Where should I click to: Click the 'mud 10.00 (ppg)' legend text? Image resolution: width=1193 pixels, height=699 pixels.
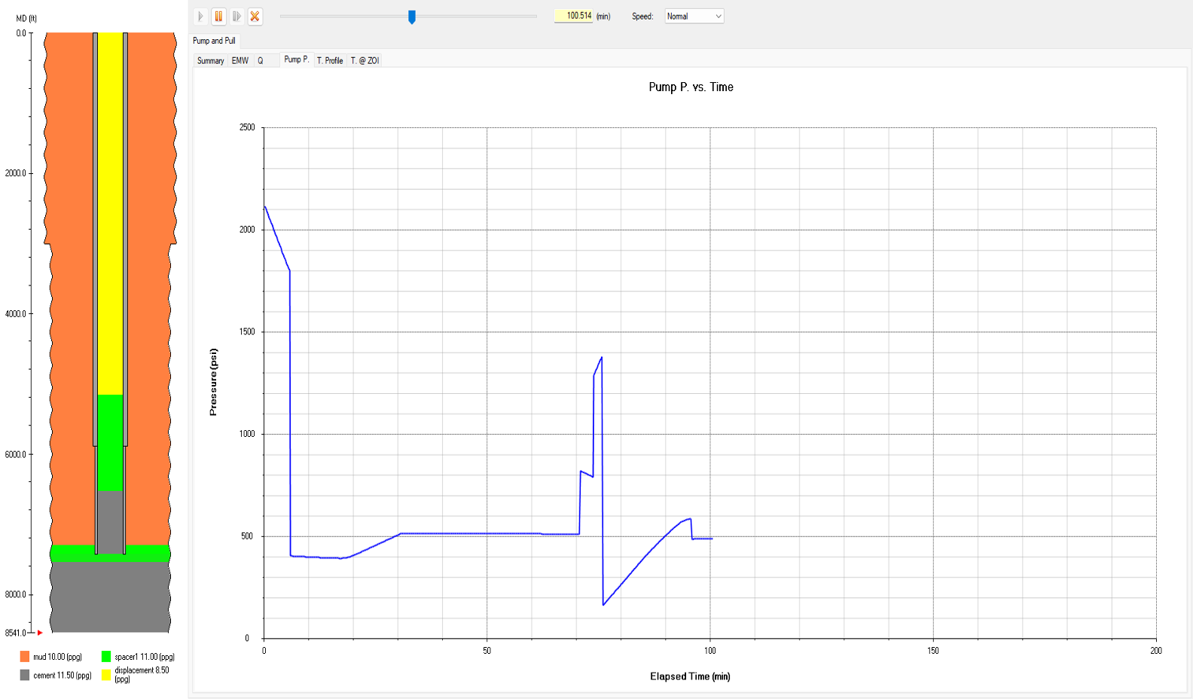pyautogui.click(x=57, y=657)
